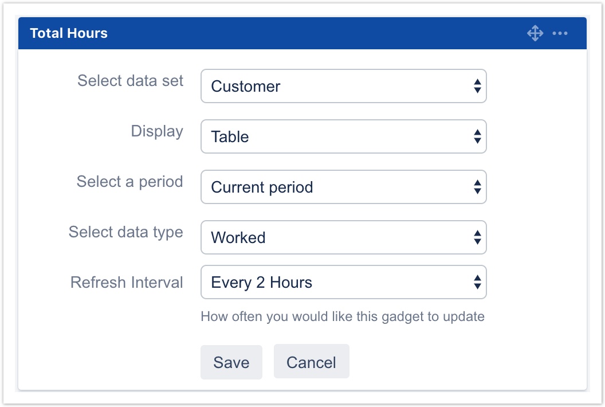
Task: Open the Customer data set dropdown
Action: pyautogui.click(x=343, y=87)
